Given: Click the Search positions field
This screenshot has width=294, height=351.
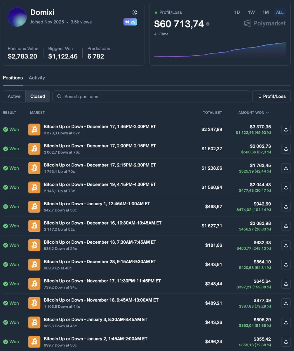Looking at the screenshot, I should point(151,97).
